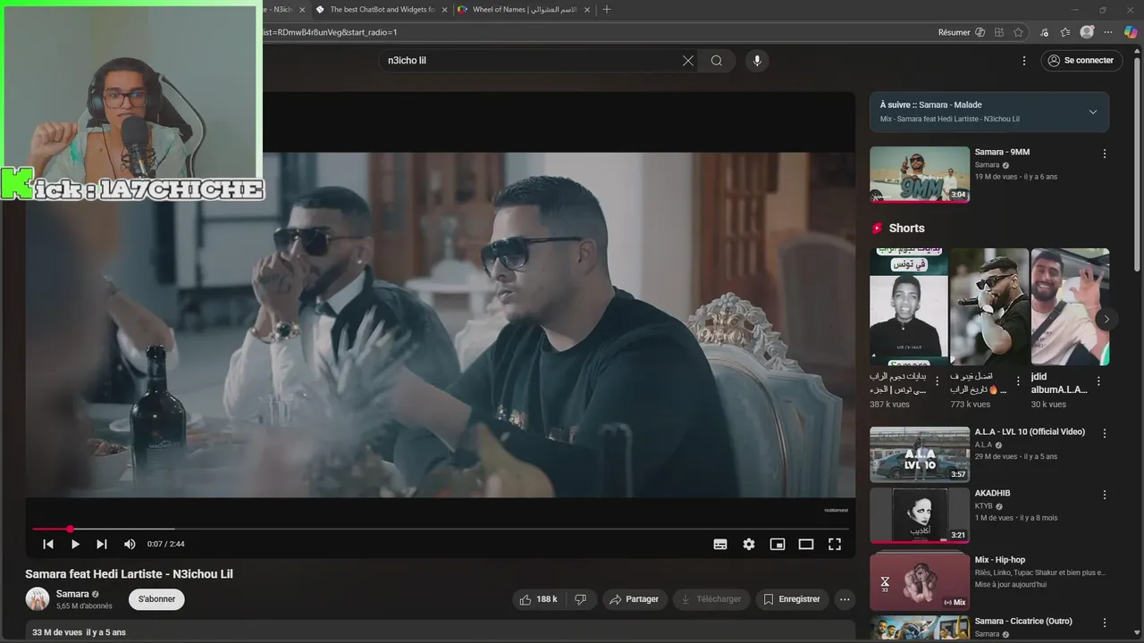Skip to next video in player

coord(102,544)
